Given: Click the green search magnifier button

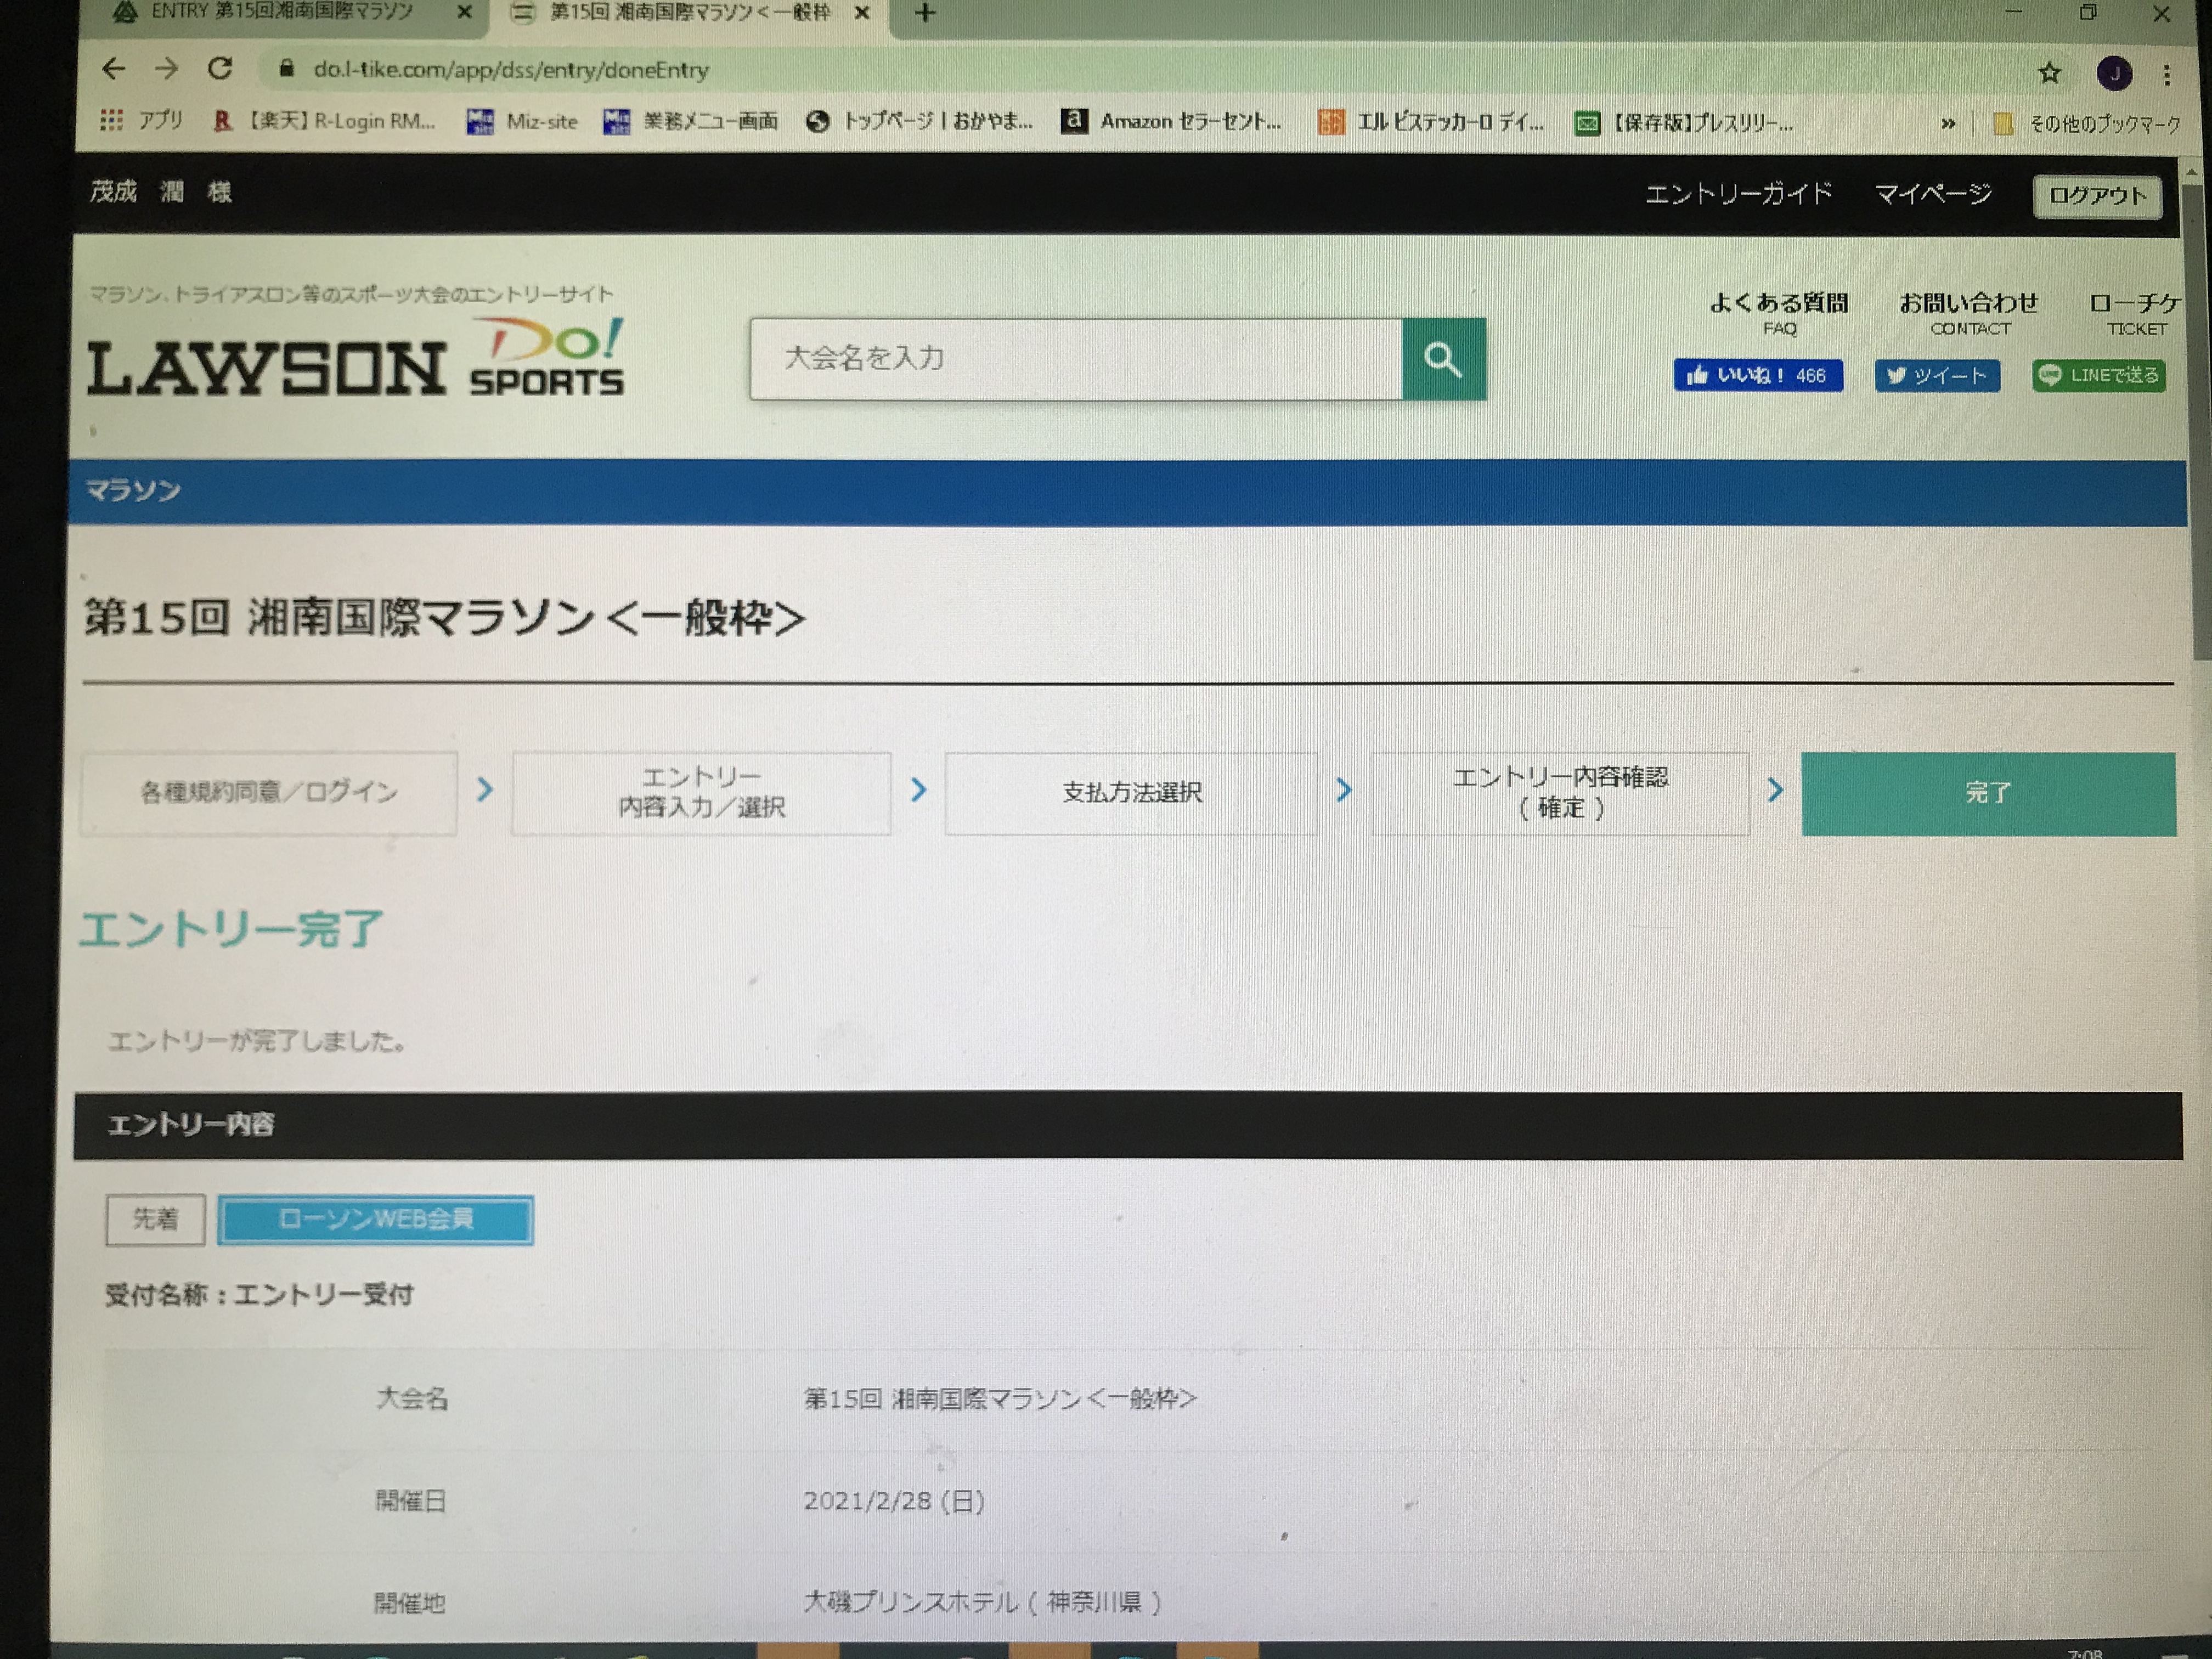Looking at the screenshot, I should (x=1443, y=359).
